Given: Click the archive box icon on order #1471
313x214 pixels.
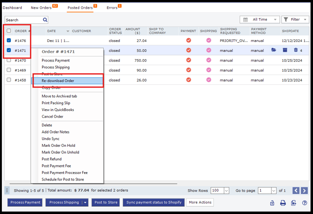Looking at the screenshot, I should click(x=285, y=50).
